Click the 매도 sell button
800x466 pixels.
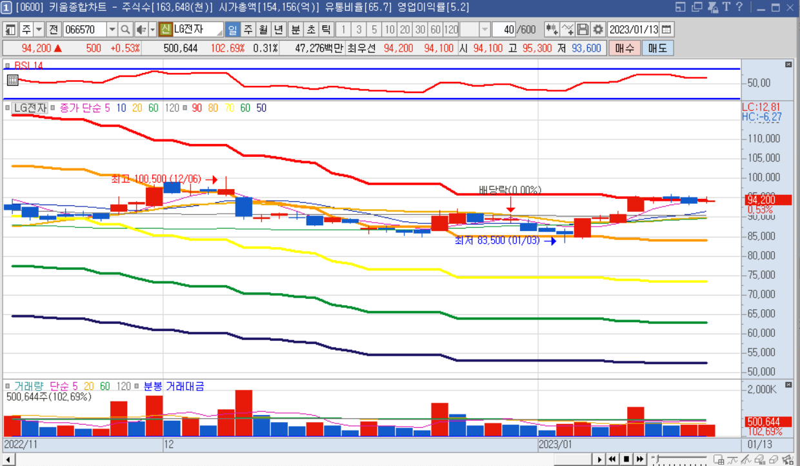click(657, 48)
